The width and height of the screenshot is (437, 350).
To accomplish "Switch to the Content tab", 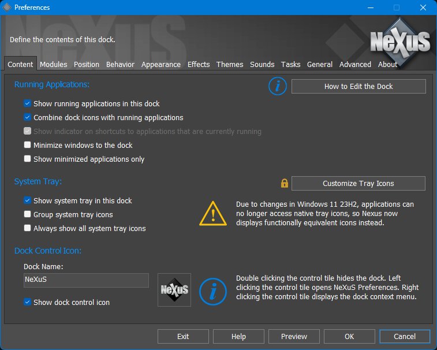I will coord(20,64).
